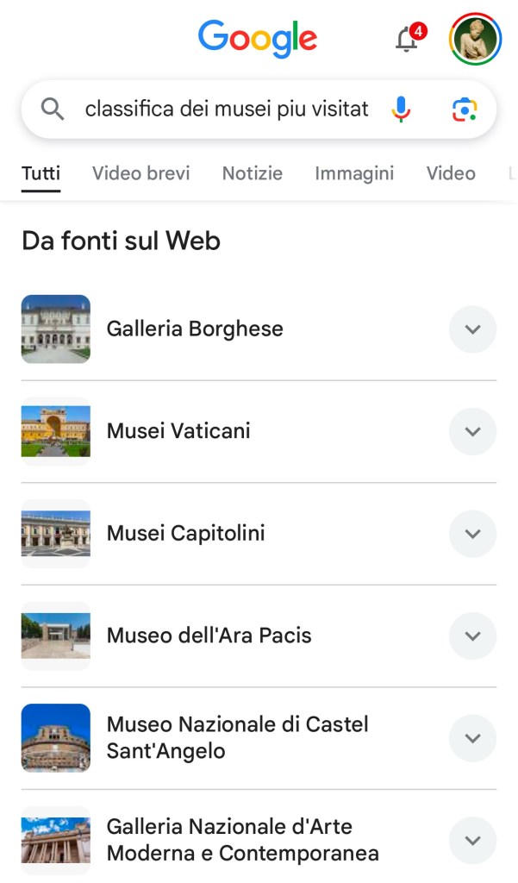Expand the Museo dell'Ara Pacis entry
The image size is (518, 883).
[x=472, y=636]
